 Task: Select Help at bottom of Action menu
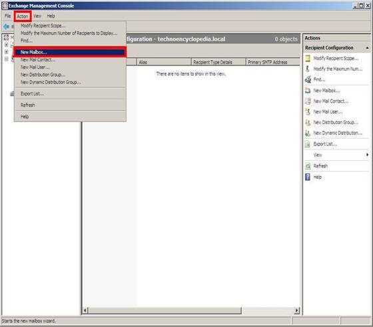(x=70, y=117)
